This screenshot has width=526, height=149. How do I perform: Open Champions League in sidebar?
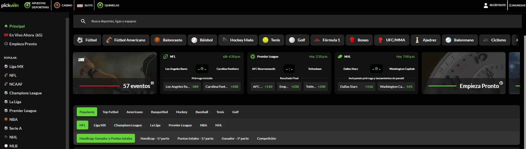[x=25, y=93]
